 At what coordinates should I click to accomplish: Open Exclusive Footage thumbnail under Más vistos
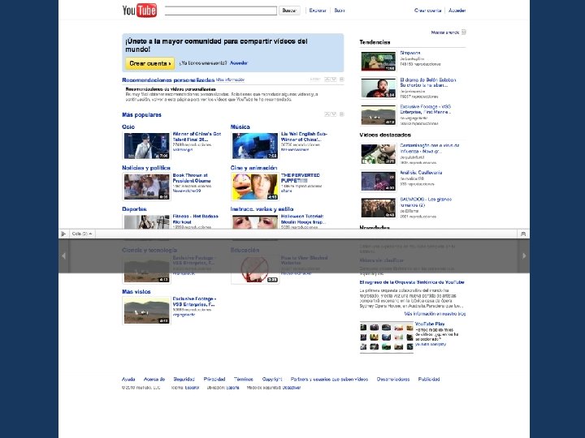[x=146, y=311]
